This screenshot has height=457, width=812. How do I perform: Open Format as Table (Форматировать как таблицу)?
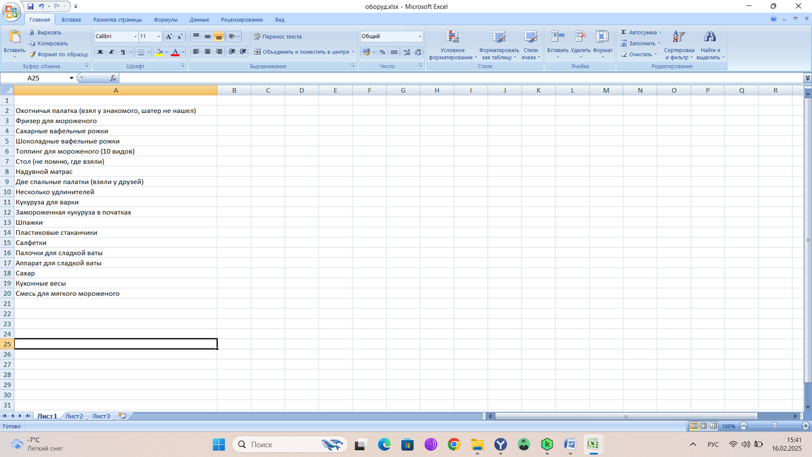(x=499, y=45)
